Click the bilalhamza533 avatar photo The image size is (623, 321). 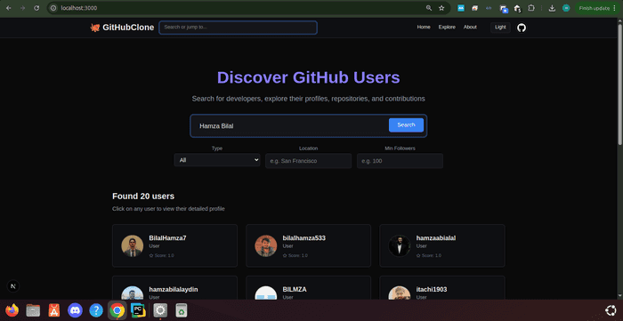[x=266, y=246]
